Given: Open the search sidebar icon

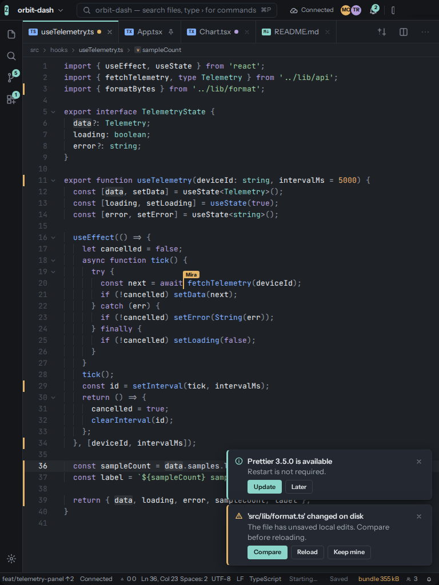Looking at the screenshot, I should 11,56.
